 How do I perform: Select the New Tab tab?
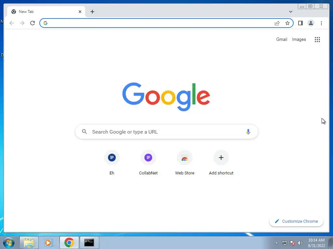coord(46,12)
